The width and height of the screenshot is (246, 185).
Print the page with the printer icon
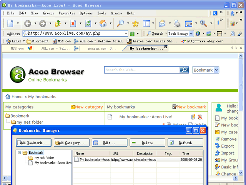pyautogui.click(x=177, y=24)
